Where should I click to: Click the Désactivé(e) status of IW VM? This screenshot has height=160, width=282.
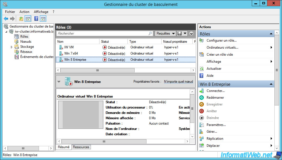click(x=117, y=48)
